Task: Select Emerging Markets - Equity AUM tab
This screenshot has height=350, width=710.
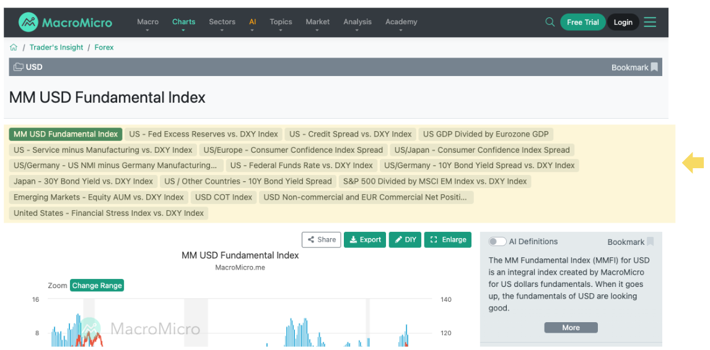Action: pos(99,197)
